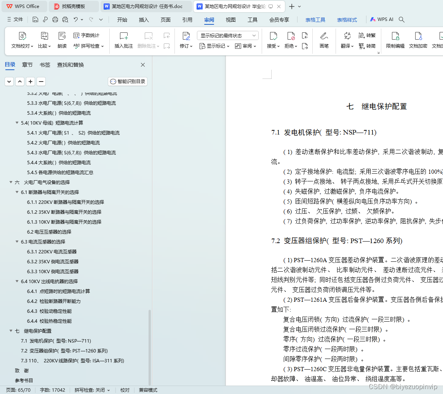
Task: Open WPS AI assistant
Action: [382, 19]
